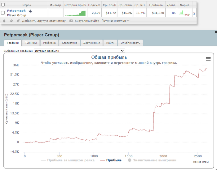
Task: Click the Визуализируйте chart icon
Action: click(x=71, y=21)
